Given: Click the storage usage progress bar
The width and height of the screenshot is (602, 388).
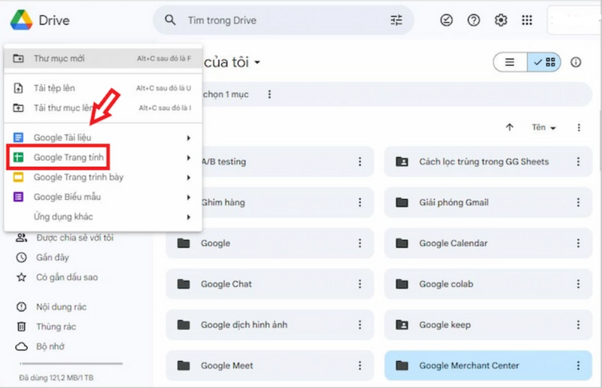Looking at the screenshot, I should (71, 363).
